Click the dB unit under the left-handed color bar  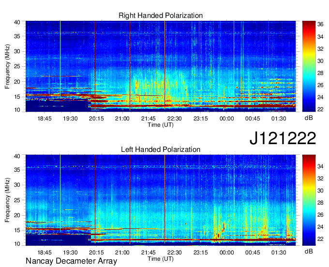tap(309, 252)
